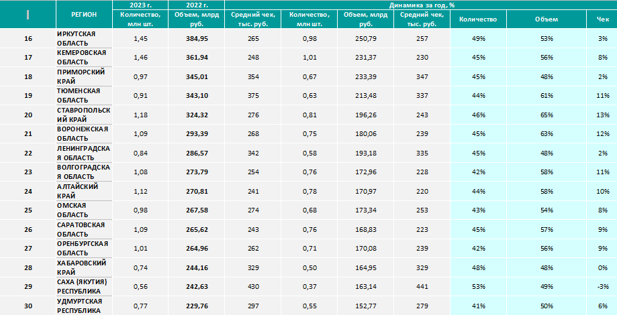Click row number 19
The width and height of the screenshot is (617, 315).
point(28,95)
